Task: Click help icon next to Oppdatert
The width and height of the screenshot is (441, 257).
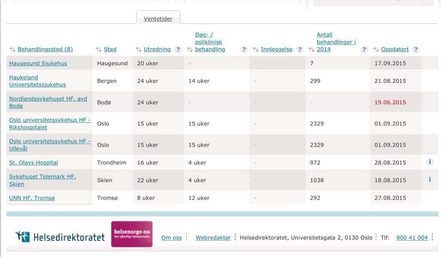Action: (416, 50)
